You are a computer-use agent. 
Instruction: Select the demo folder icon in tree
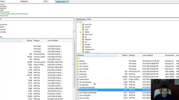pyautogui.click(x=83, y=32)
